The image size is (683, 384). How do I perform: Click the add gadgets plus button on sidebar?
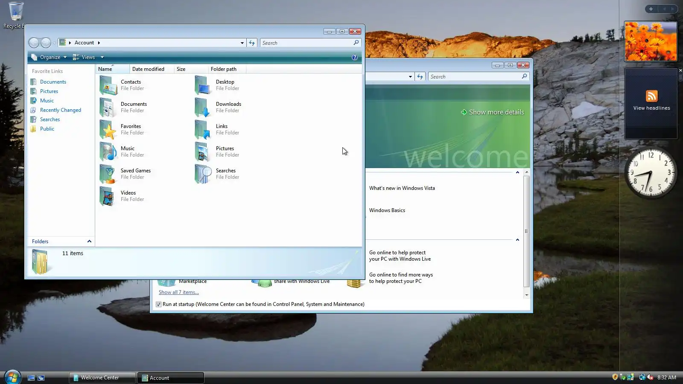pos(651,9)
